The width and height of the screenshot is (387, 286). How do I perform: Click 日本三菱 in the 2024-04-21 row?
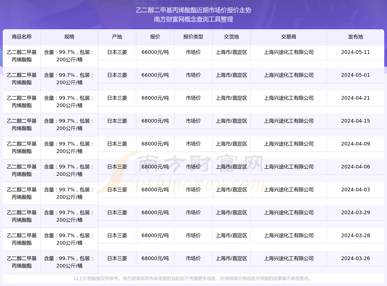pyautogui.click(x=117, y=98)
